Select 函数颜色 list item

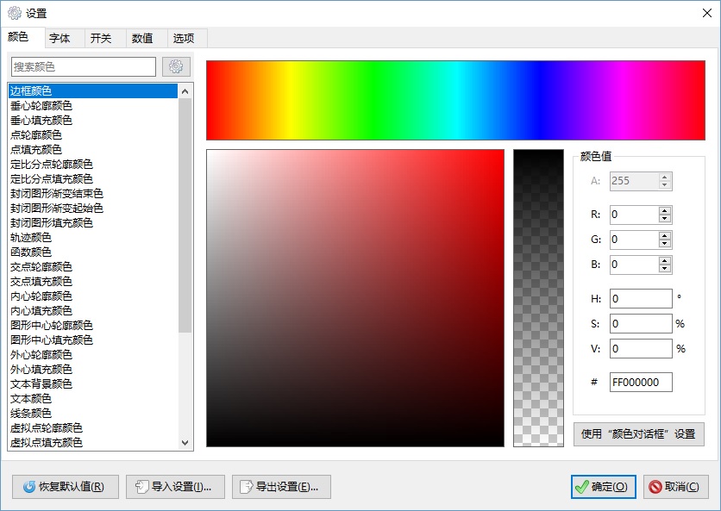pos(93,252)
